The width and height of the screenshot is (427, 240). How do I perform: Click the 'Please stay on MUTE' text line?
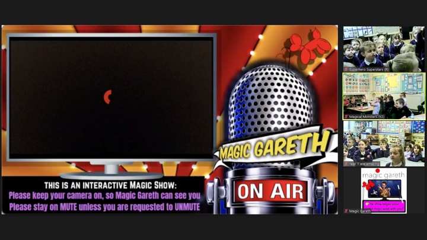tap(104, 207)
